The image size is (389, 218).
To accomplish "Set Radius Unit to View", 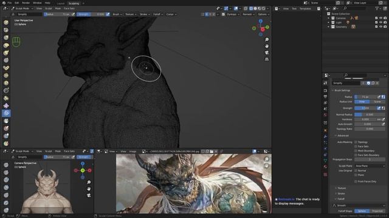I will [x=362, y=102].
